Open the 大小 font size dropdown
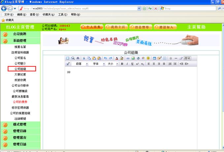The height and width of the screenshot is (152, 224). [112, 64]
